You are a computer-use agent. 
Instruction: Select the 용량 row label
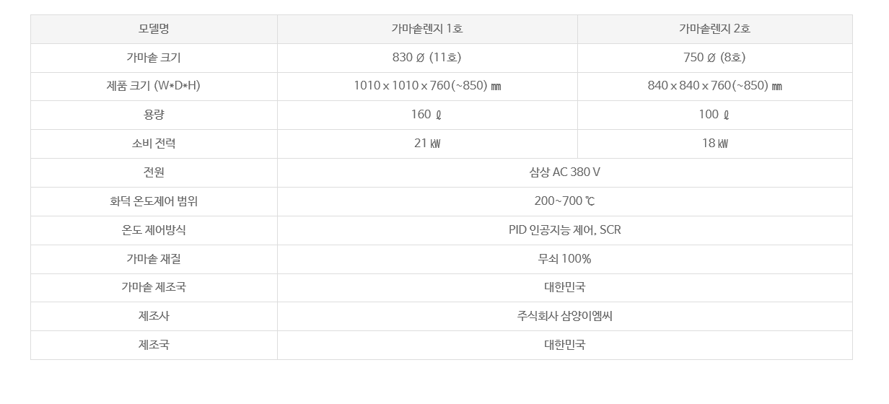[154, 115]
